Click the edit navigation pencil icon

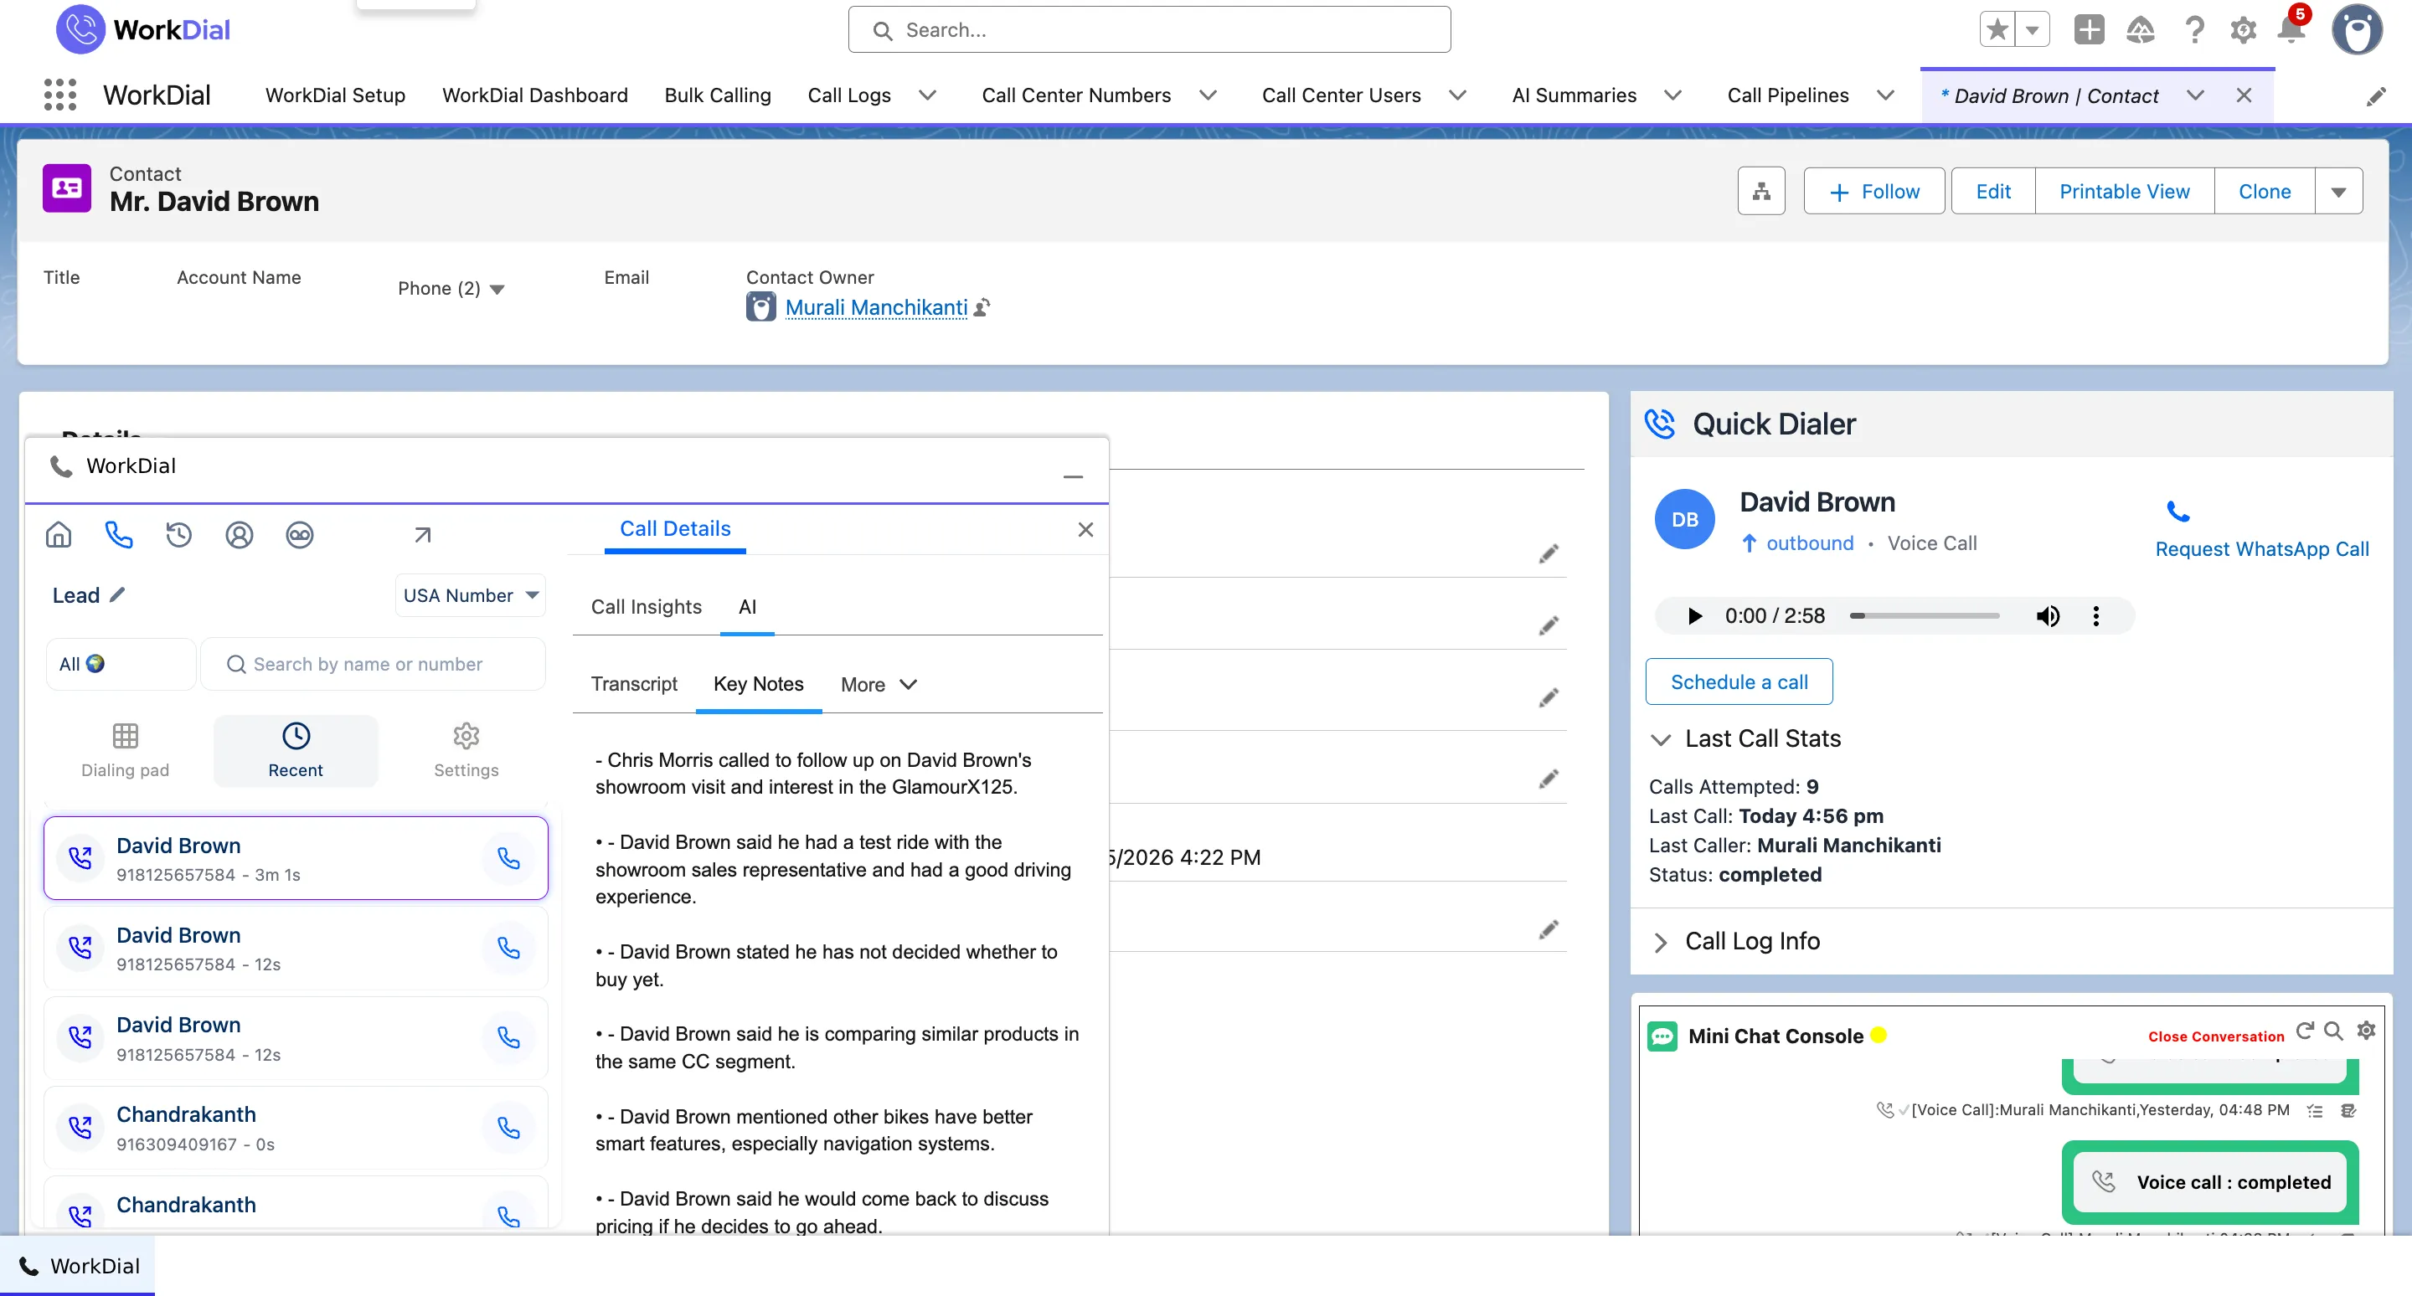point(2377,95)
